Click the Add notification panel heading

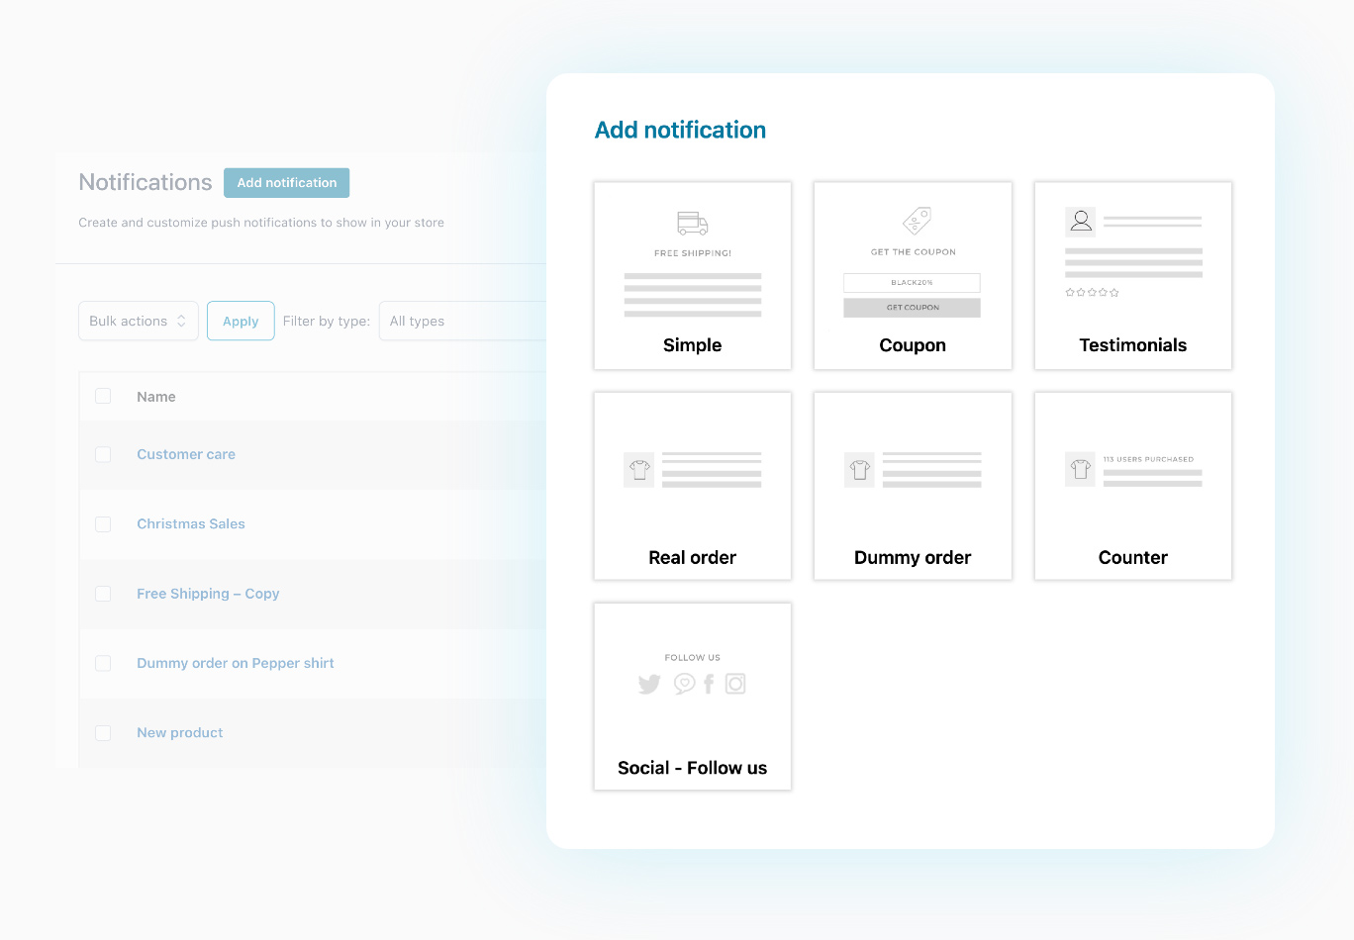(x=680, y=130)
